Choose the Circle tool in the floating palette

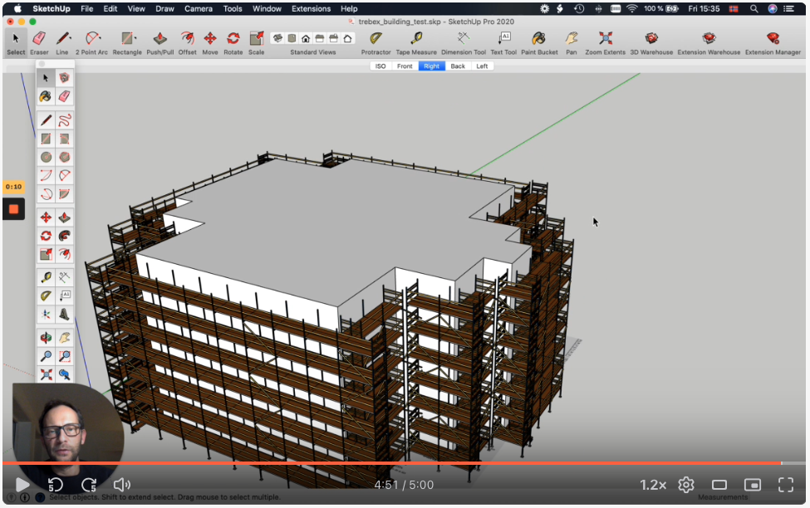[x=46, y=157]
